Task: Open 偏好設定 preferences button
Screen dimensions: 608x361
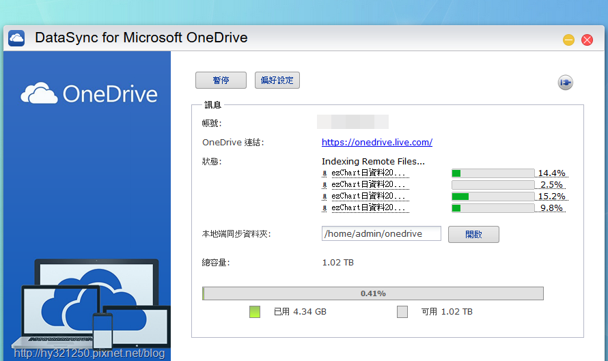Action: pos(277,80)
